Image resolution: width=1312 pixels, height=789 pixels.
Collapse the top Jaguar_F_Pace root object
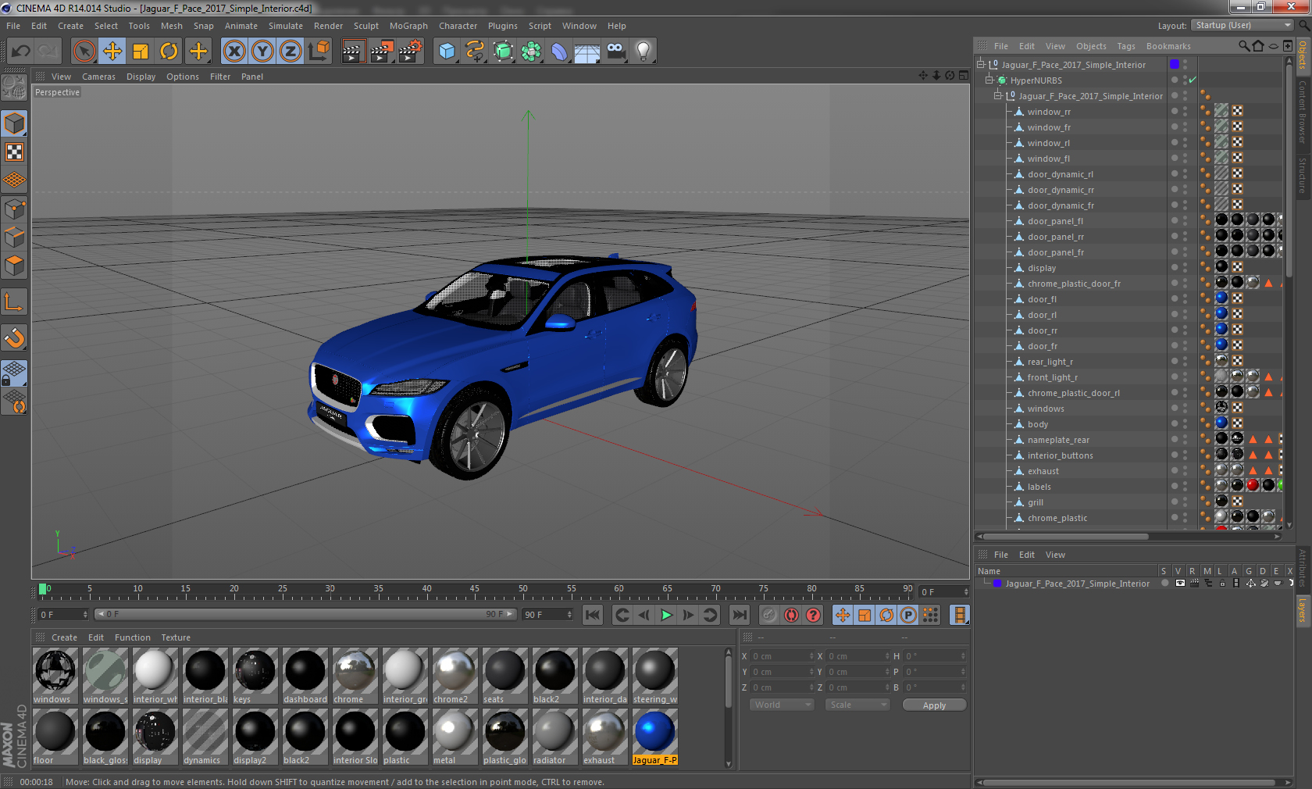pyautogui.click(x=981, y=65)
